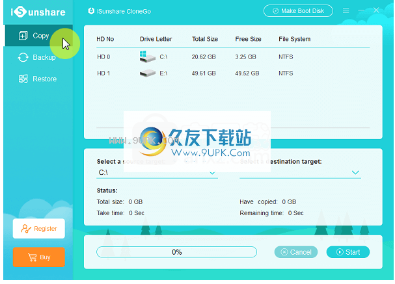
Task: Click Make Boot Disk button
Action: tap(298, 11)
